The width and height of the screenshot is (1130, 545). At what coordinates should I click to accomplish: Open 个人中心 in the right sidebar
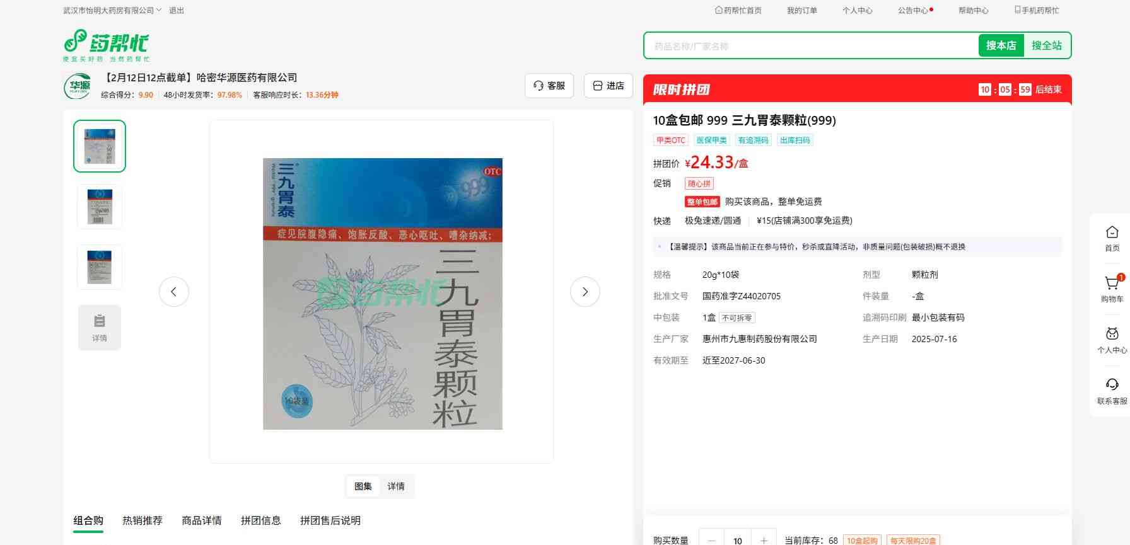[x=1112, y=340]
